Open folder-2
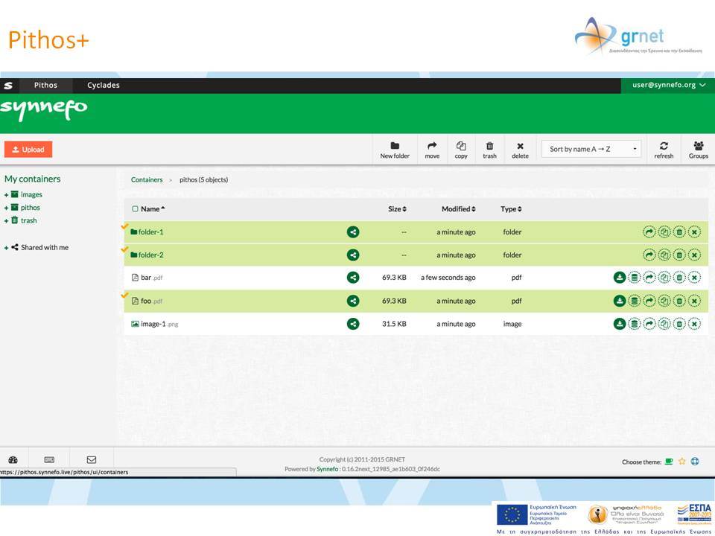 click(x=150, y=255)
